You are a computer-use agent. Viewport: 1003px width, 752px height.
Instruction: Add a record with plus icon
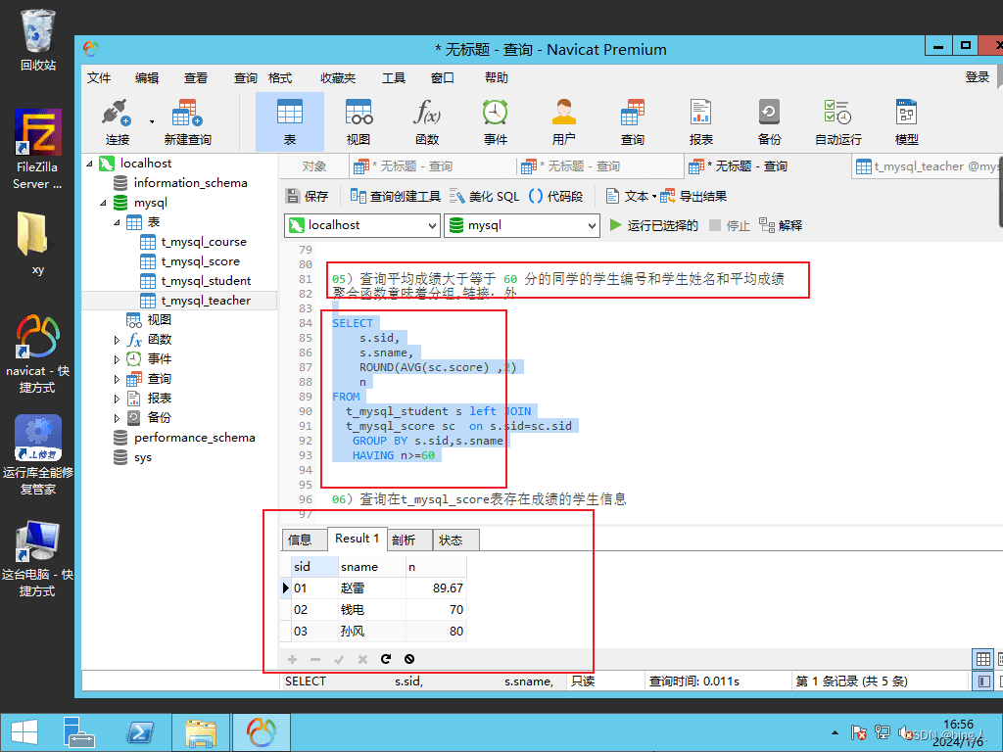292,659
